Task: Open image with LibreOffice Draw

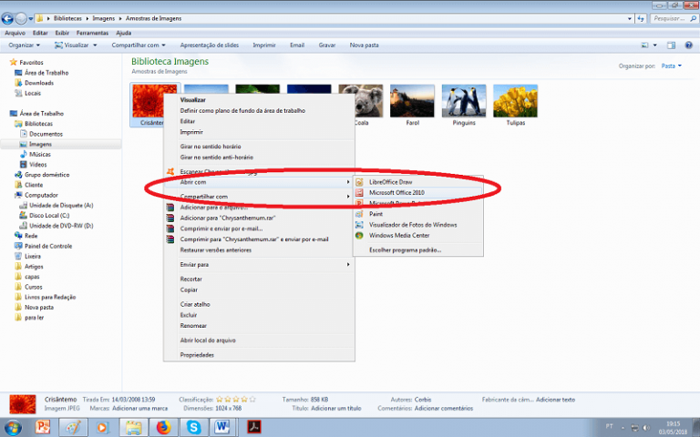Action: pyautogui.click(x=391, y=182)
